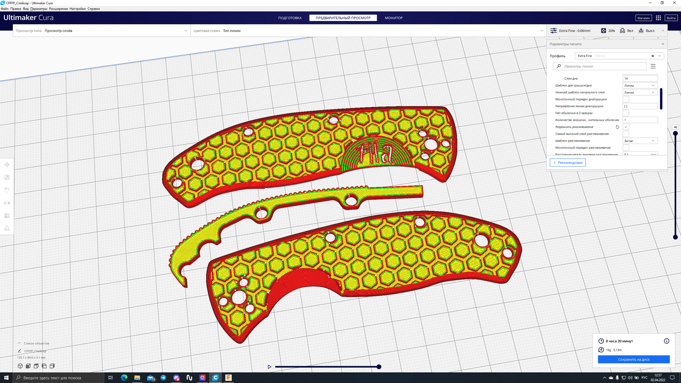The height and width of the screenshot is (383, 681).
Task: Open 'Нижний шаблон начального слоя' dropdown
Action: pyautogui.click(x=640, y=92)
